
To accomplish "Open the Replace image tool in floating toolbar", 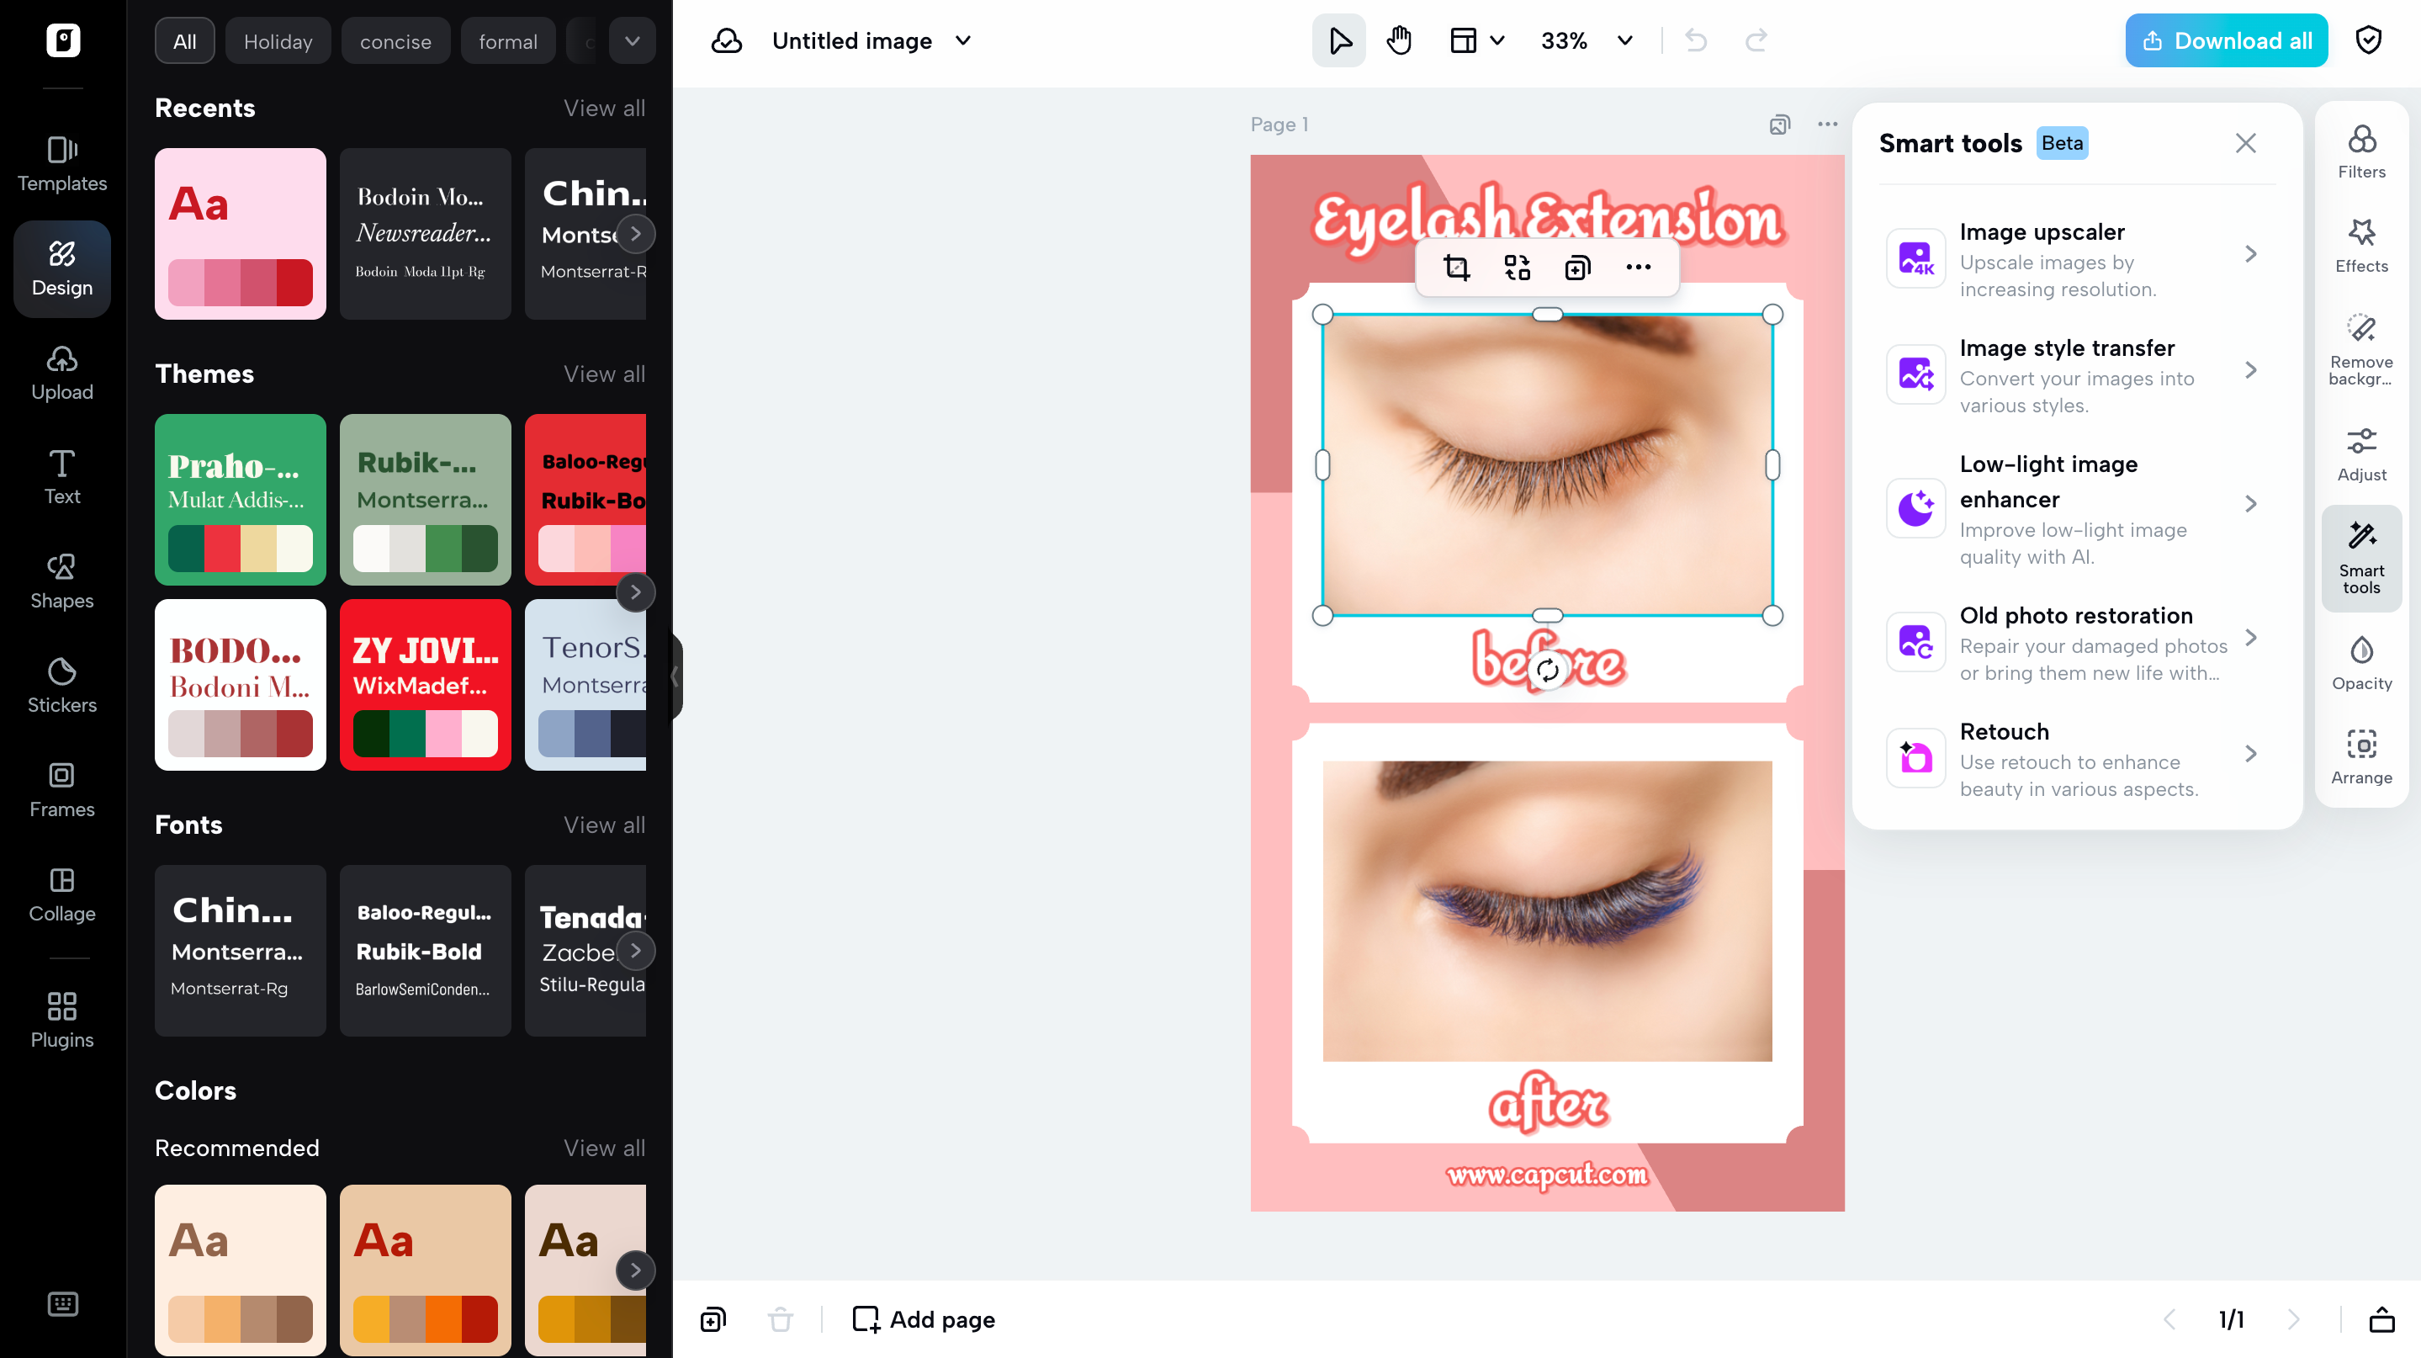I will point(1517,268).
